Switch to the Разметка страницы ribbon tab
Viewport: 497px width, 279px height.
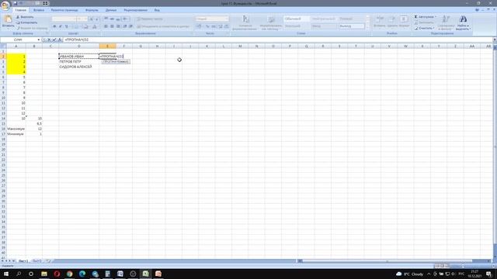pyautogui.click(x=64, y=10)
